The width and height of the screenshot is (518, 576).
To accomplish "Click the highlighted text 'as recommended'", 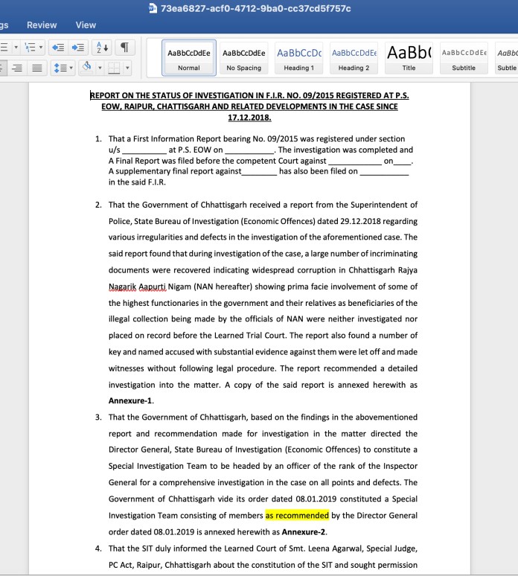I will click(297, 516).
